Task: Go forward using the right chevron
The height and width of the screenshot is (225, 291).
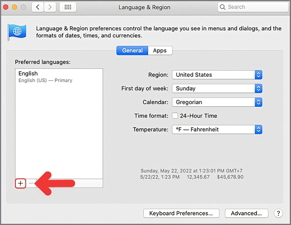Action: tap(50, 7)
